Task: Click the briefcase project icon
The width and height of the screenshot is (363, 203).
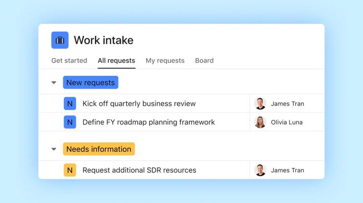Action: 60,40
